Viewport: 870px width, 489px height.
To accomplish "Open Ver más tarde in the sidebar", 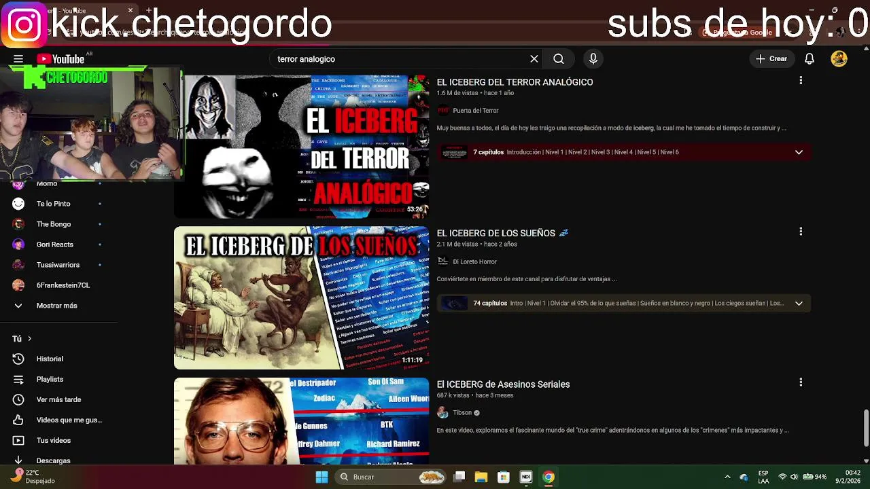I will [58, 399].
